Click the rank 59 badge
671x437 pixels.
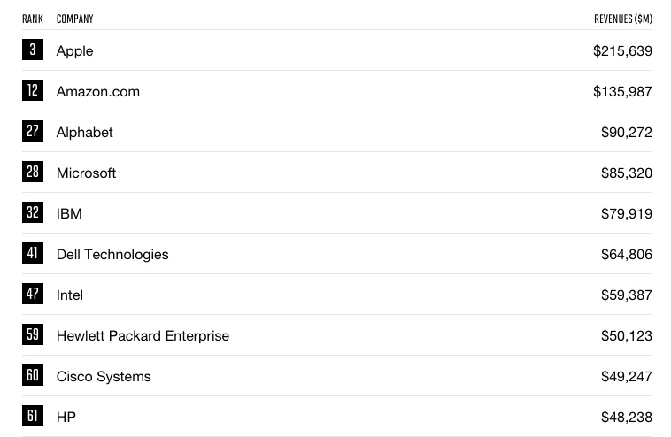33,335
